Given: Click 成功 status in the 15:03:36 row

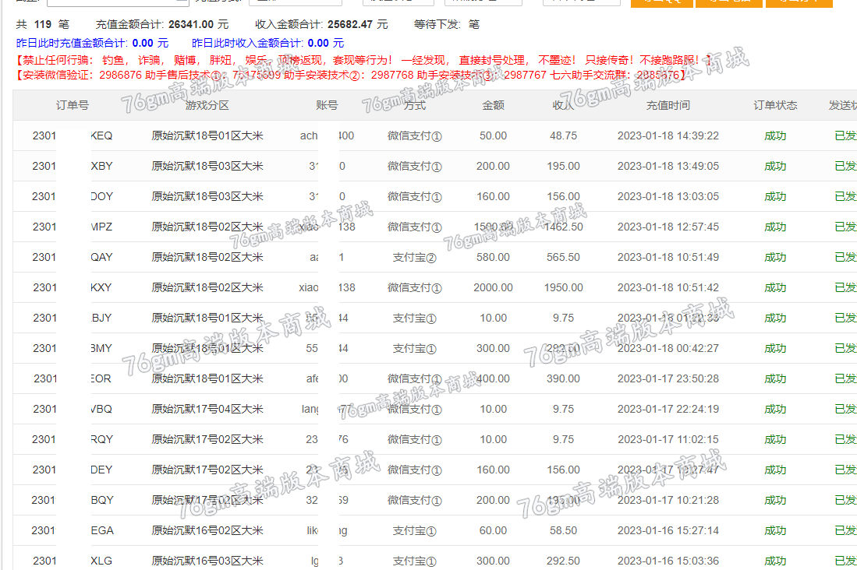Looking at the screenshot, I should [775, 561].
